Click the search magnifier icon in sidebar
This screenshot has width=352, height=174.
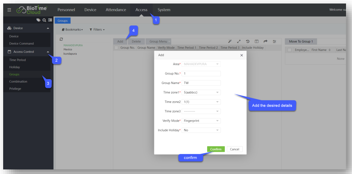pos(45,20)
